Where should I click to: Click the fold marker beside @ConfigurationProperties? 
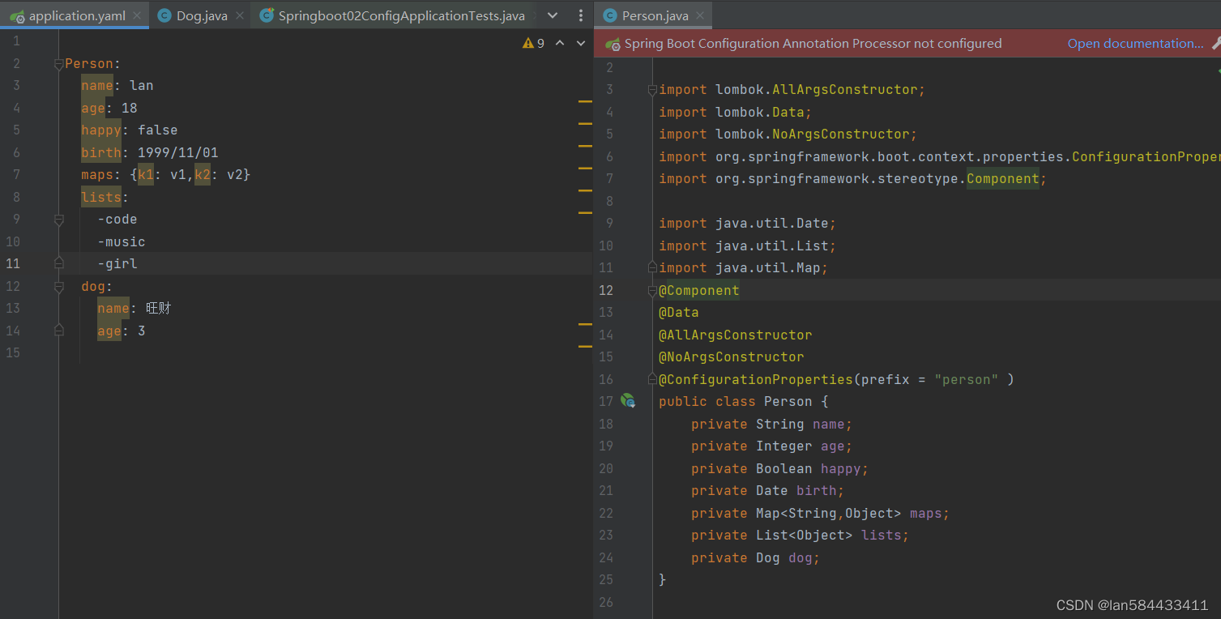(x=652, y=378)
